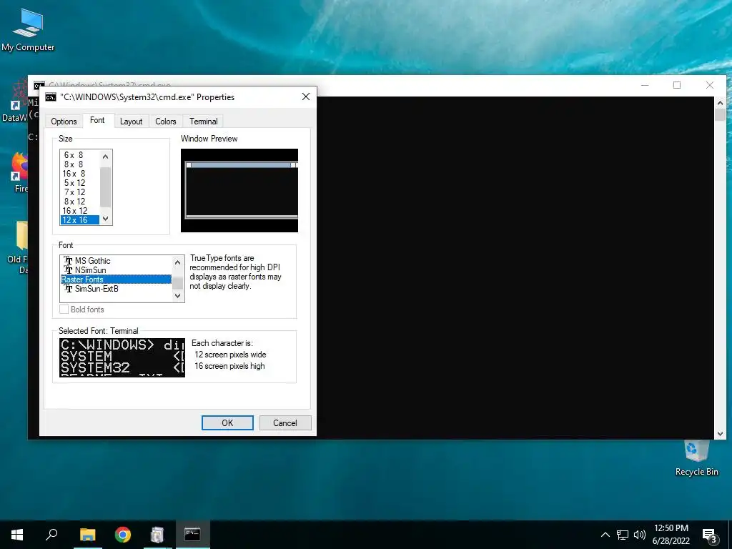The image size is (732, 549).
Task: Click the Window Preview thumbnail
Action: click(239, 190)
